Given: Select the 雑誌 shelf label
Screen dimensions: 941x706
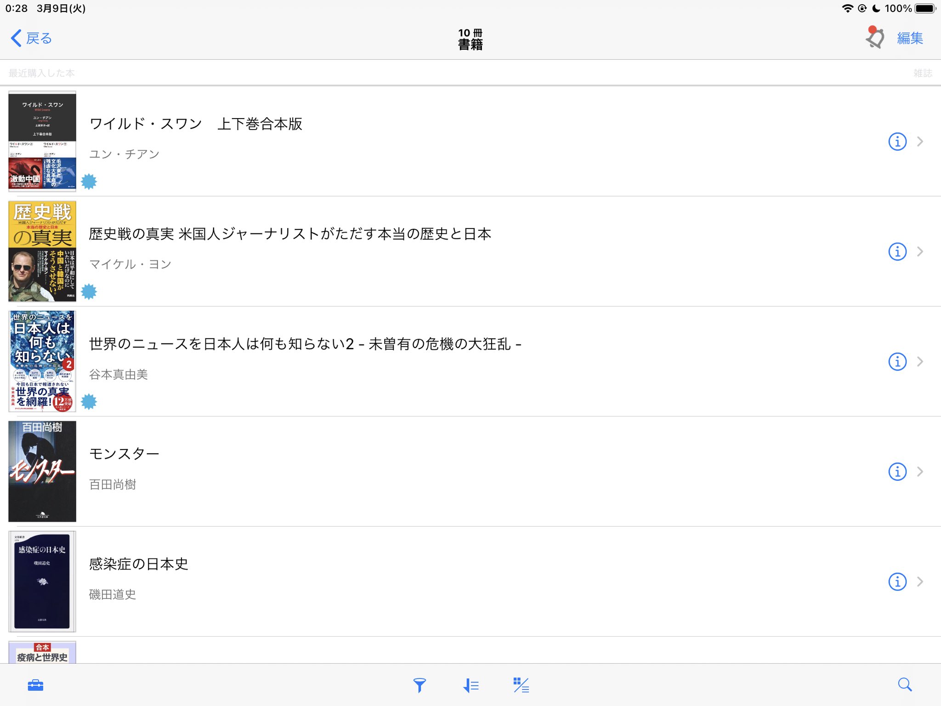Looking at the screenshot, I should pos(923,73).
